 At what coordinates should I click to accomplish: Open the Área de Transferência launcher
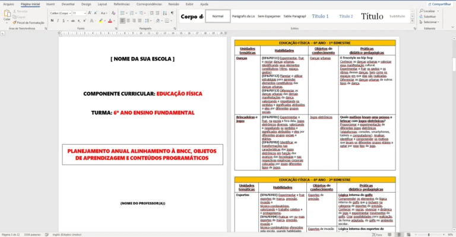click(x=46, y=28)
